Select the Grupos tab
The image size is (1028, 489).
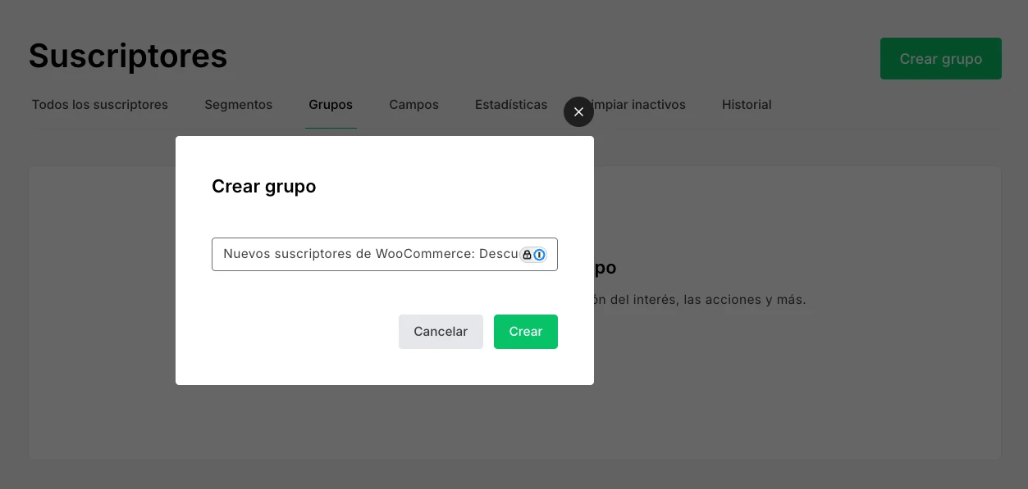click(331, 105)
